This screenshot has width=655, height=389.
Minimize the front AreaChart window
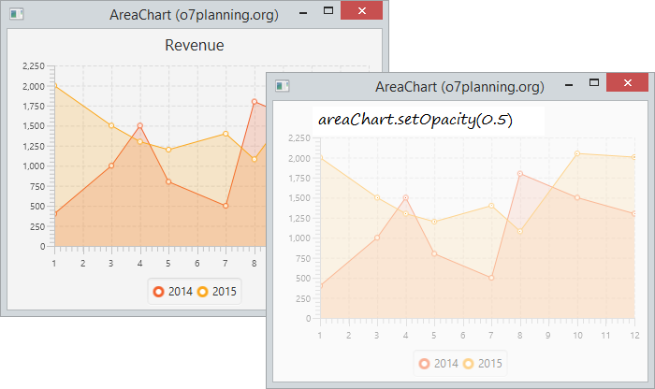pyautogui.click(x=569, y=85)
